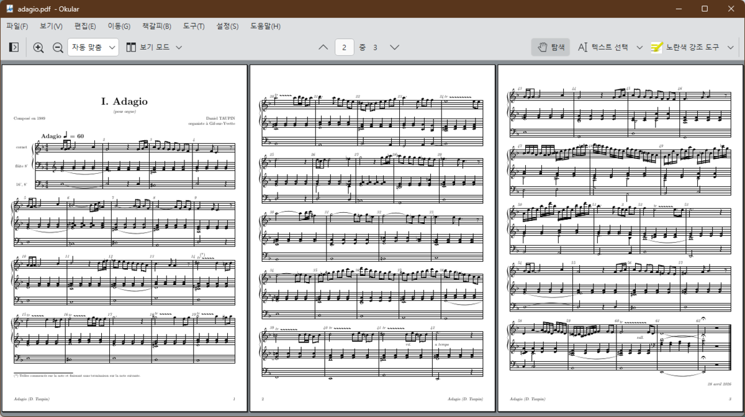Toggle the 노란색 강조 도구 highlighter
Viewport: 745px width, 417px height.
click(x=685, y=47)
